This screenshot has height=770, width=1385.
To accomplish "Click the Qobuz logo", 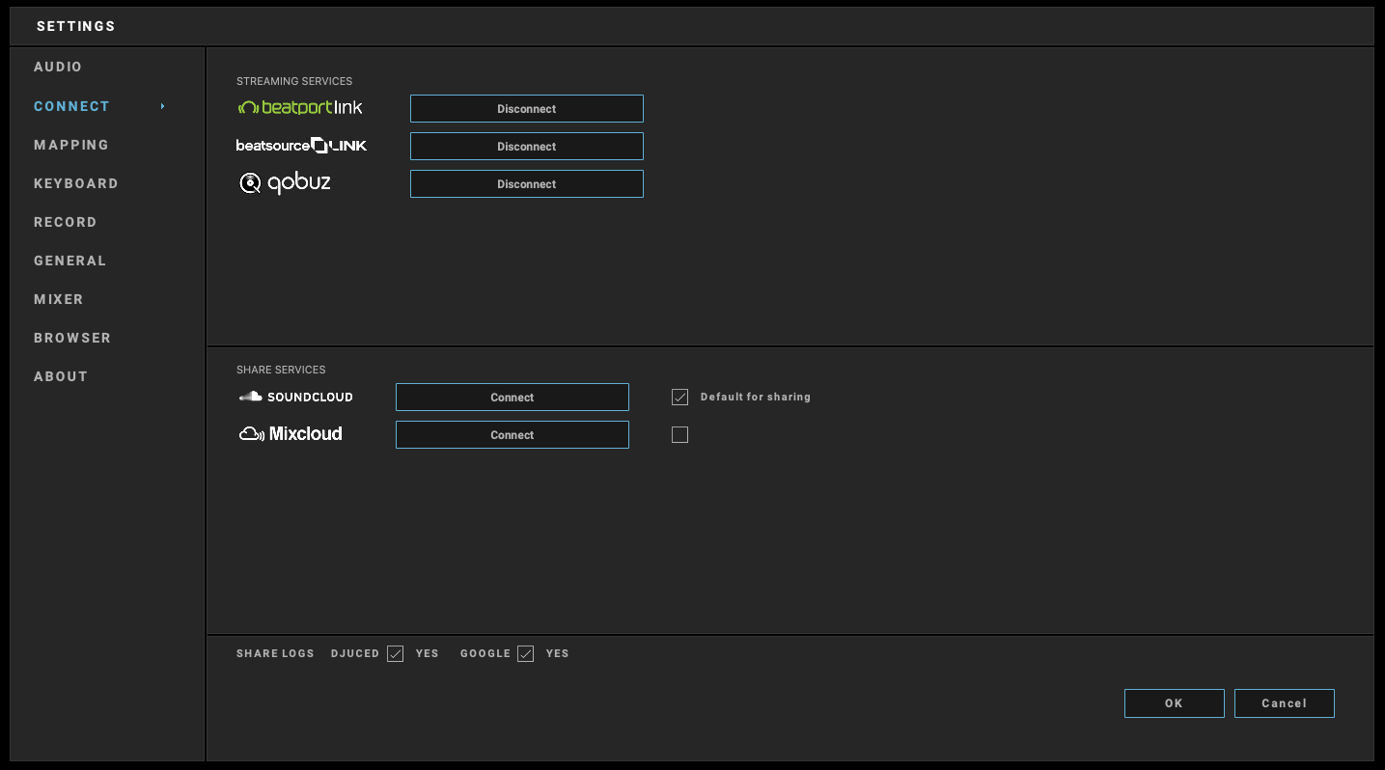I will [x=285, y=182].
